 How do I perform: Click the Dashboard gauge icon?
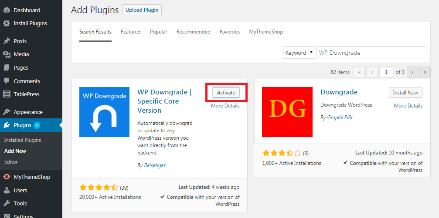7,10
